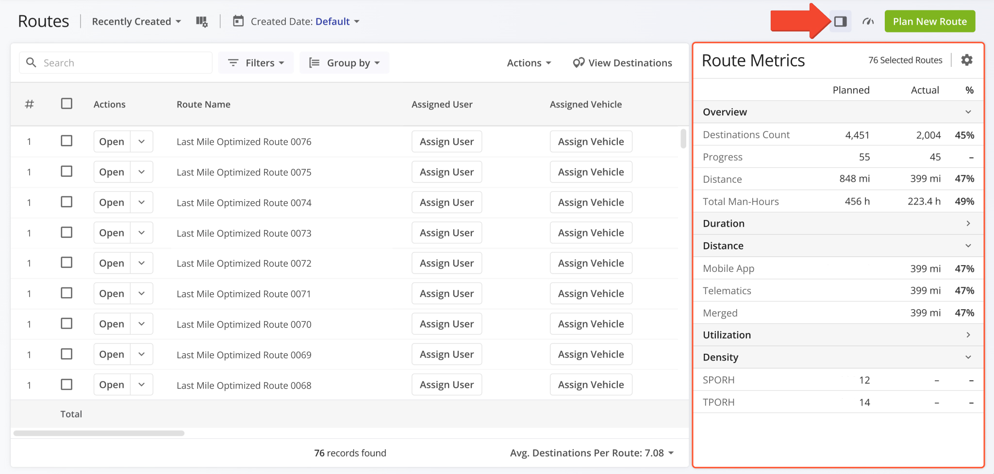Click the Group by list icon
The height and width of the screenshot is (474, 994).
(314, 63)
